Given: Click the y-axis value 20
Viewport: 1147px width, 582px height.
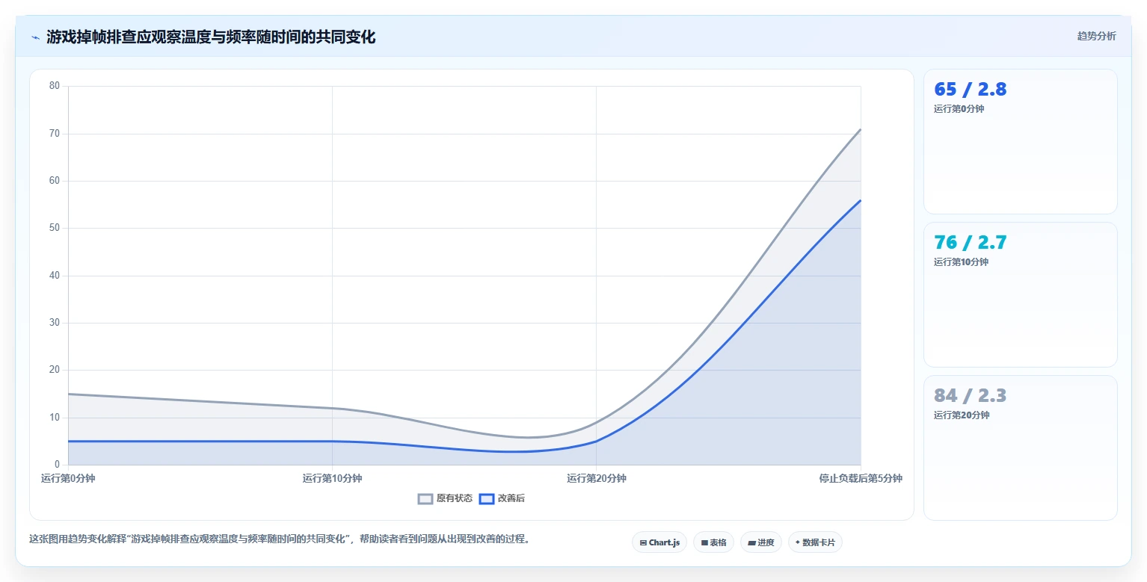Looking at the screenshot, I should click(x=55, y=370).
